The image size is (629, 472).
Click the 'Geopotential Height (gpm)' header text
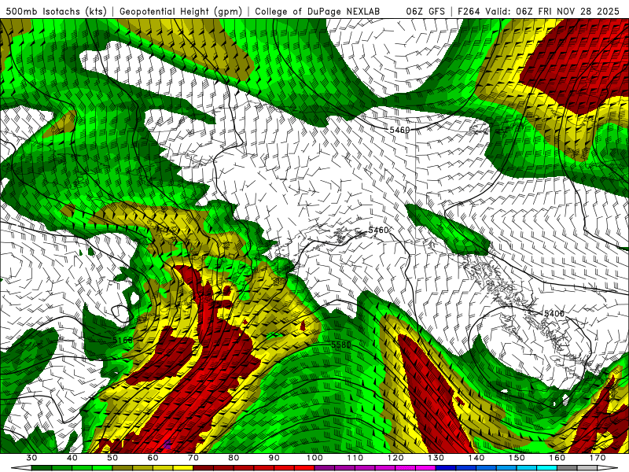click(181, 11)
